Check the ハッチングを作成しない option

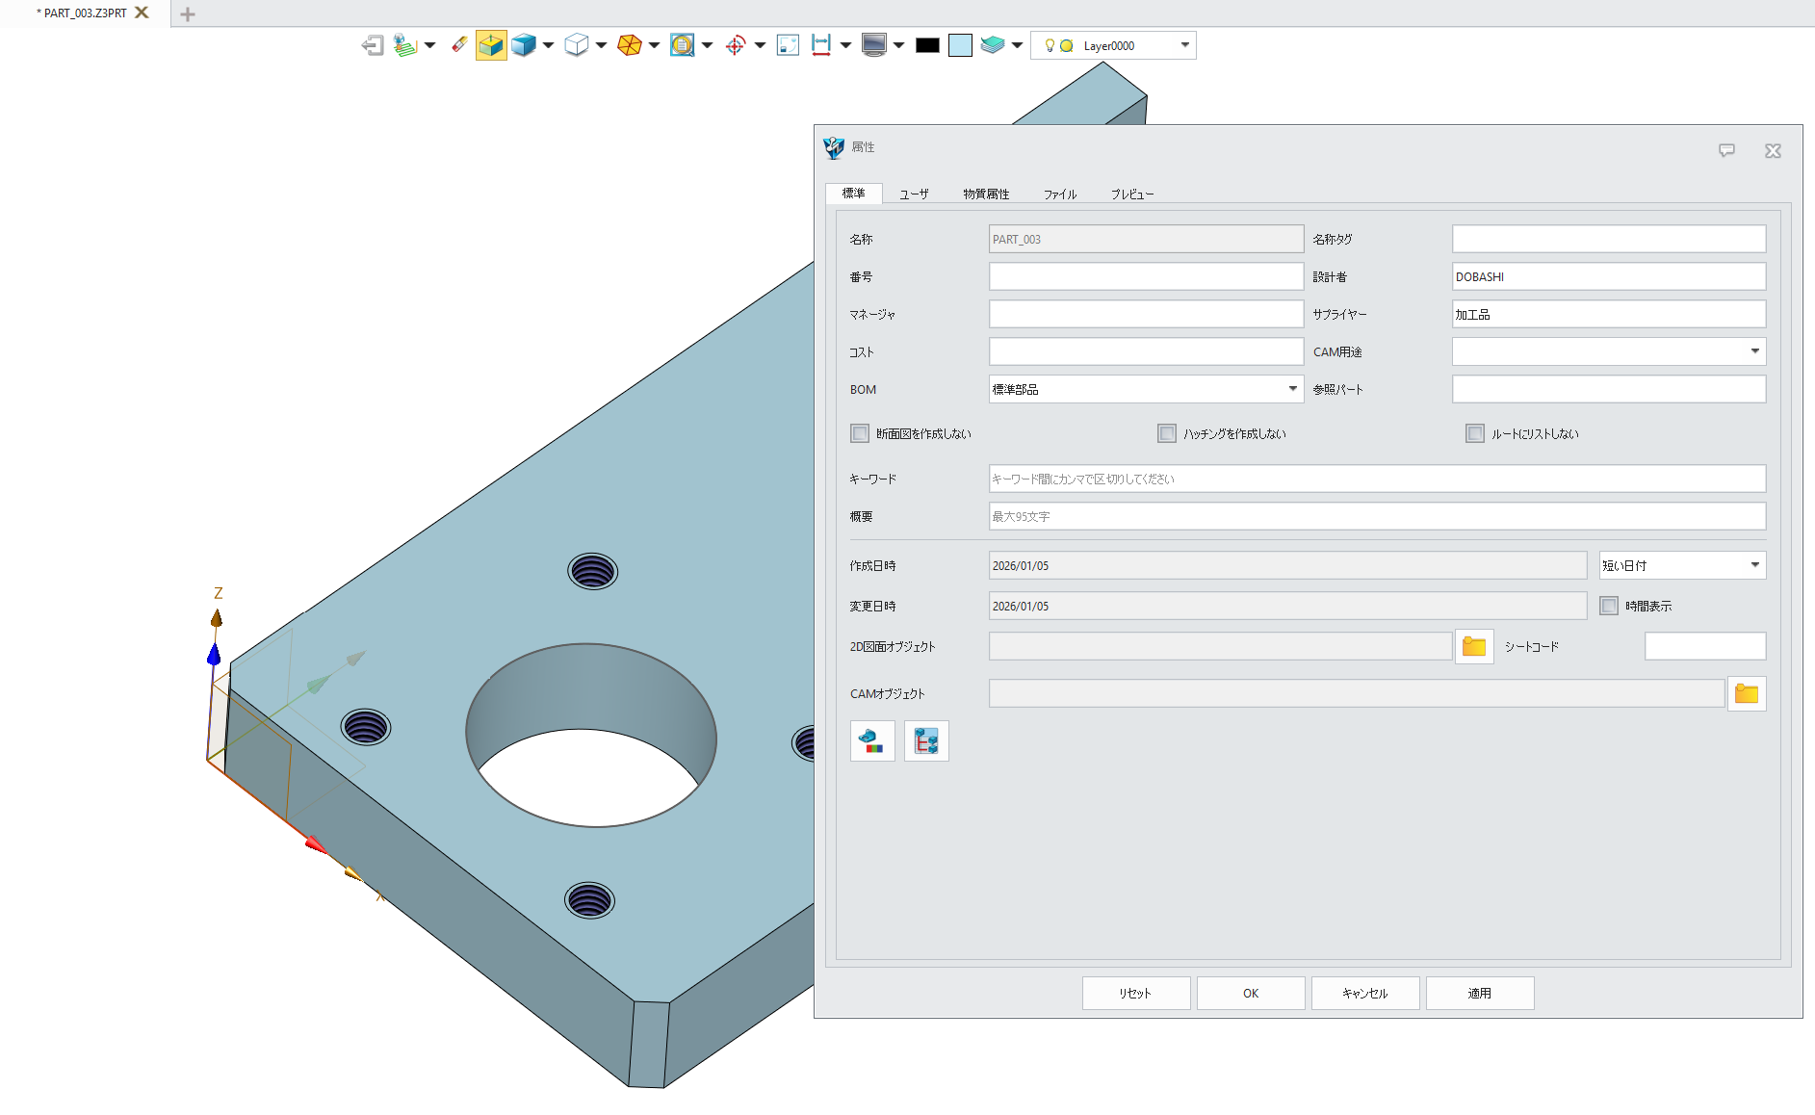[x=1167, y=433]
